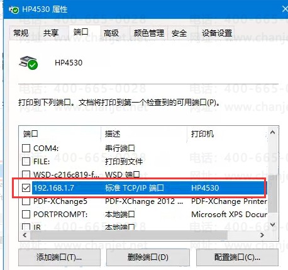The width and height of the screenshot is (288, 270).
Task: Check the WSD-c216c819 port checkbox
Action: [26, 174]
